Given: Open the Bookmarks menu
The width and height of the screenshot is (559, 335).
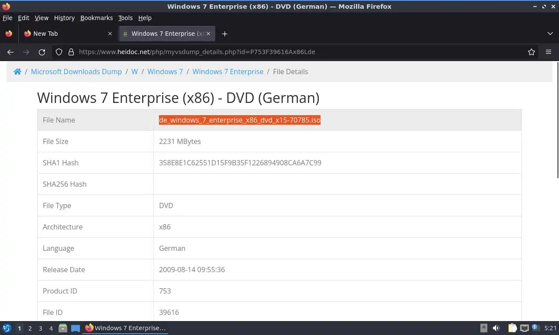Looking at the screenshot, I should 97,18.
